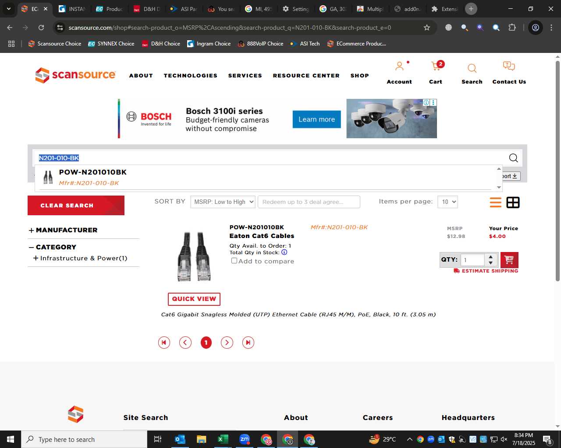Viewport: 561px width, 448px height.
Task: Open File Explorer from the taskbar
Action: pos(202,439)
